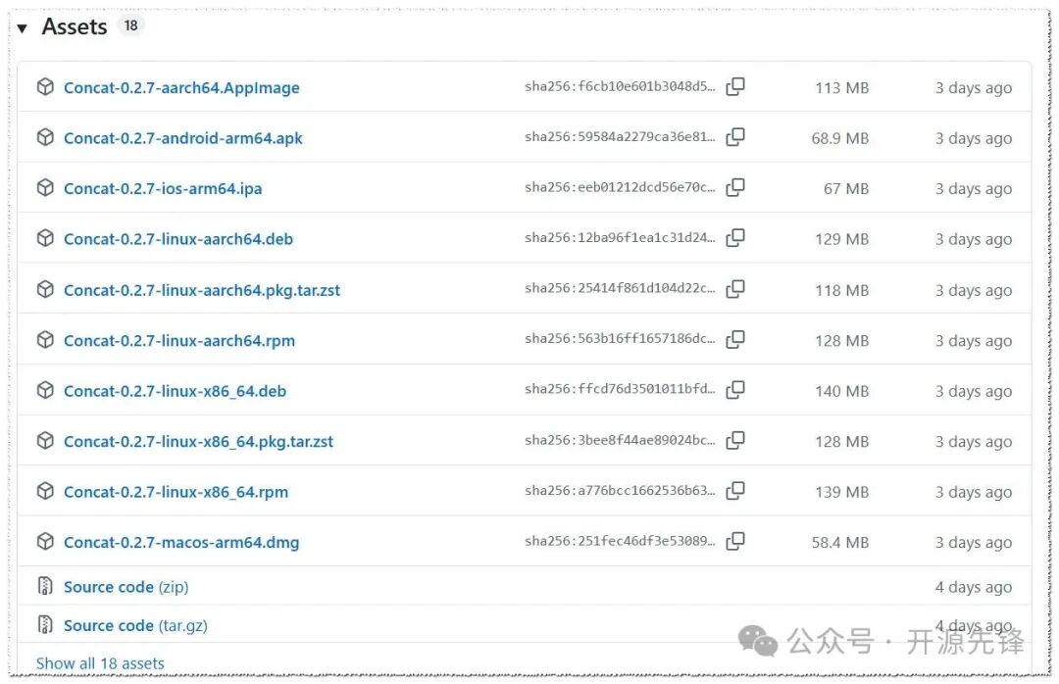Click sha256:eeb01212dcd56e70c hash text
This screenshot has height=684, width=1059.
[x=620, y=187]
